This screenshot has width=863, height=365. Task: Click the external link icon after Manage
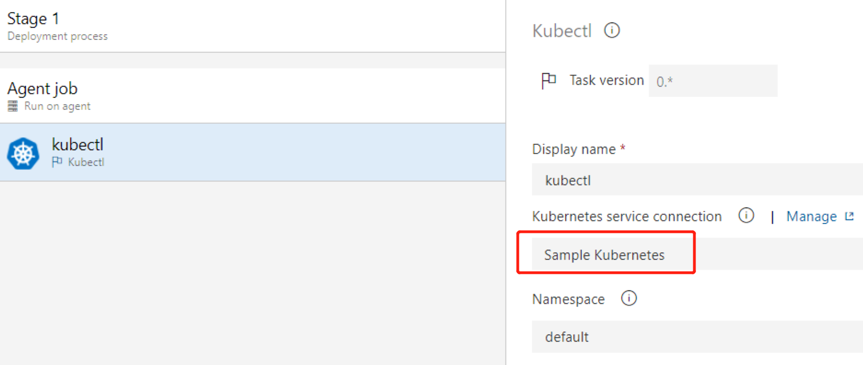[x=849, y=216]
